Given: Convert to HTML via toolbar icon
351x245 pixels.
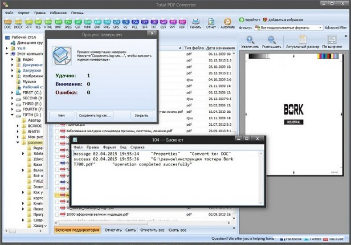Looking at the screenshot, I should pyautogui.click(x=48, y=24).
